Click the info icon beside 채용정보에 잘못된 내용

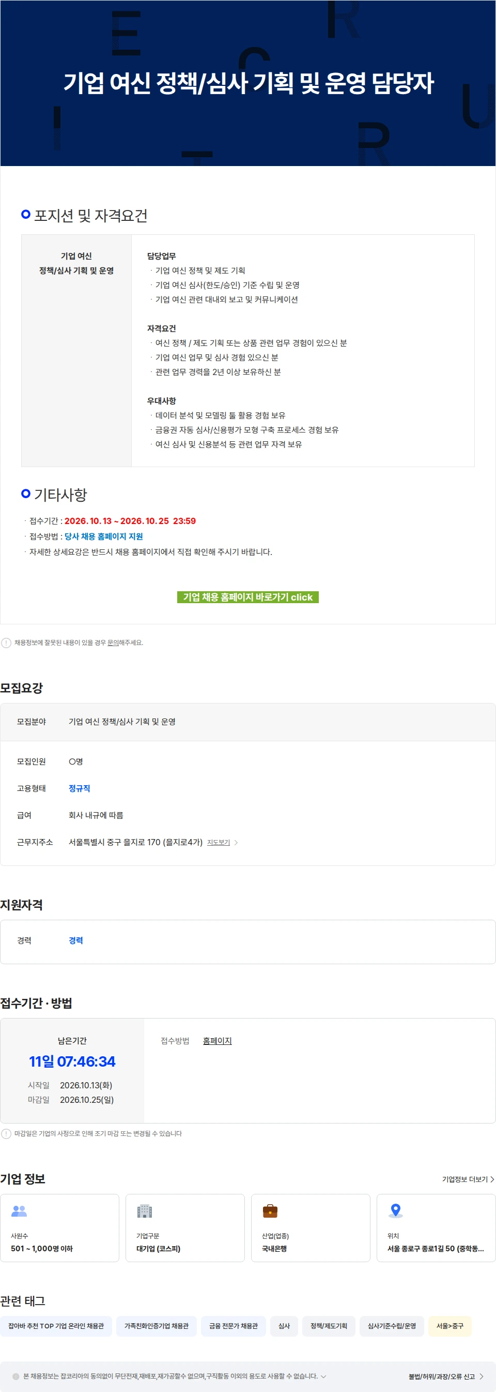point(6,642)
